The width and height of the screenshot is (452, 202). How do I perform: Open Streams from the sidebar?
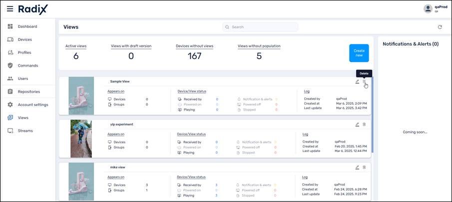[x=25, y=130]
